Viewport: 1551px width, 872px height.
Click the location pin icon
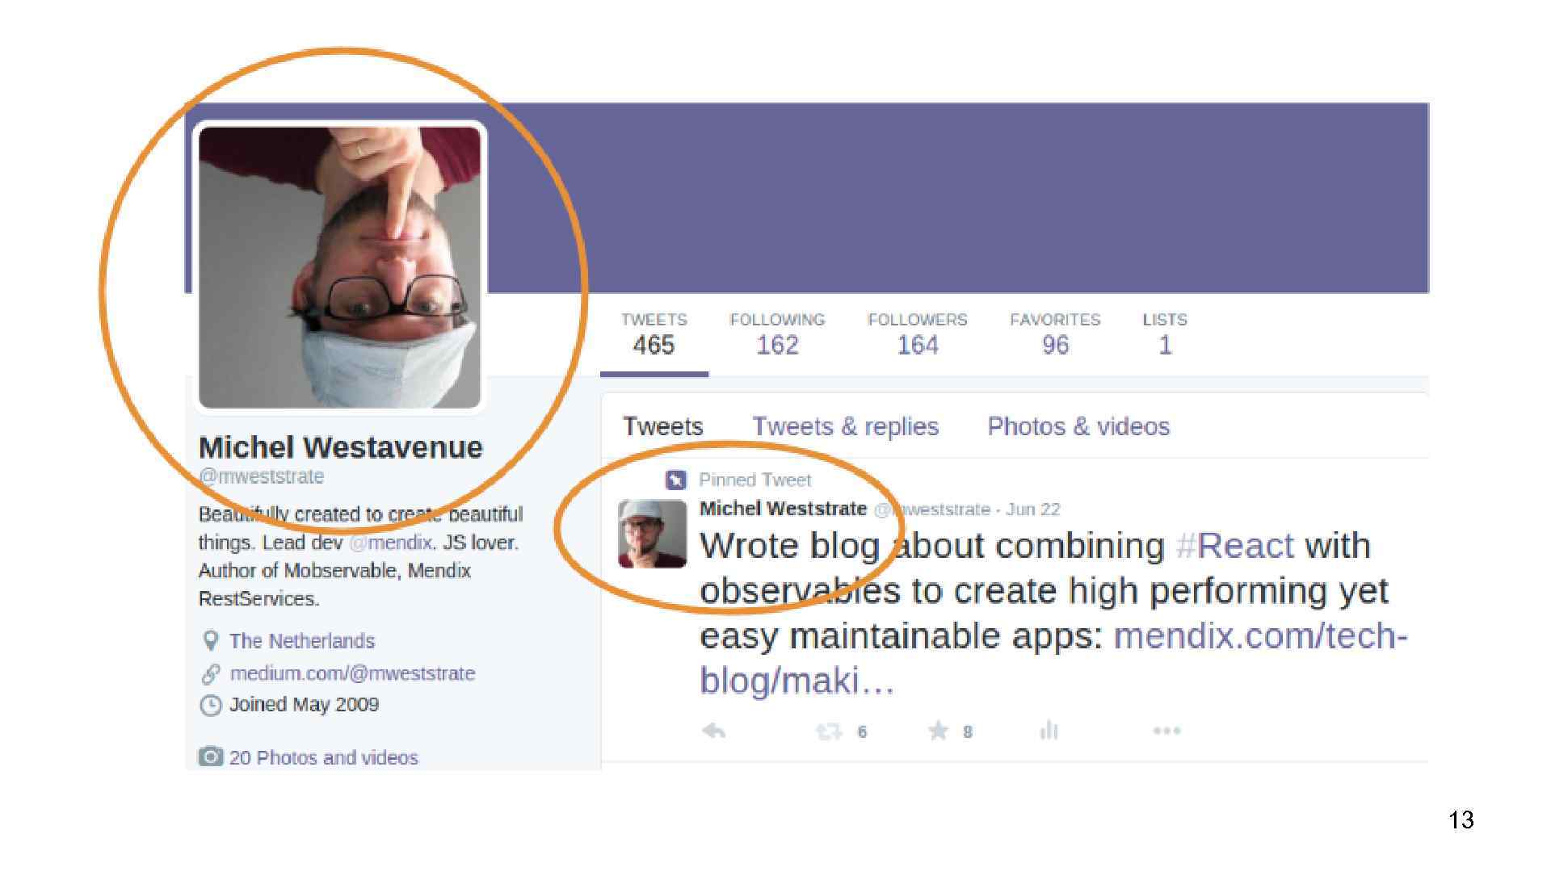210,641
